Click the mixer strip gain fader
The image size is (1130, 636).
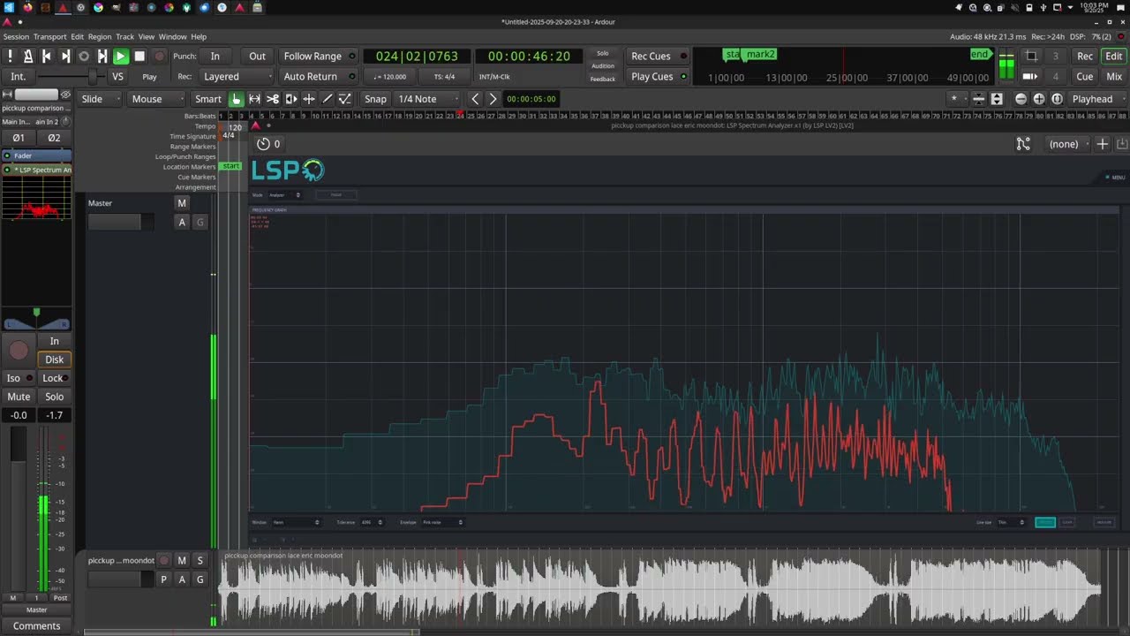(19, 508)
